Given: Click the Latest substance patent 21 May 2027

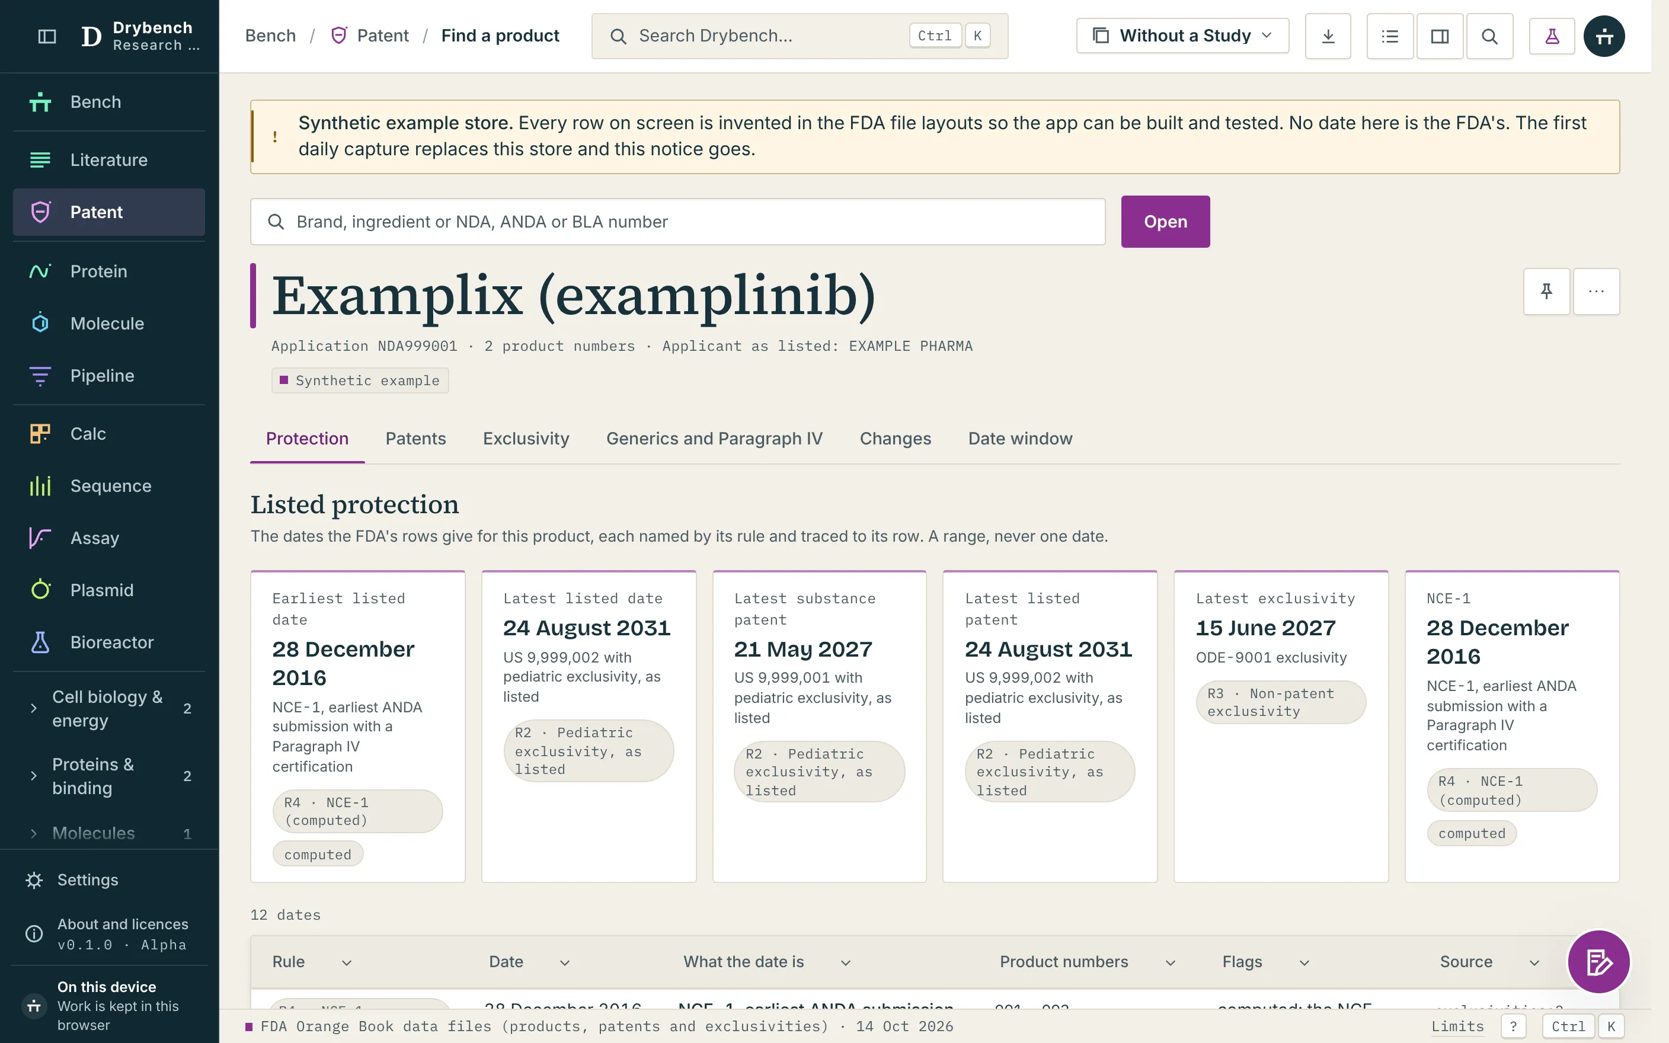Looking at the screenshot, I should tap(818, 727).
